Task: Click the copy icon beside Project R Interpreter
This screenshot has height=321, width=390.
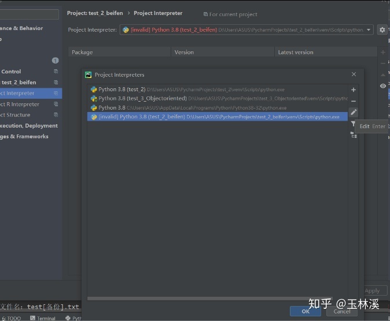Action: pos(56,104)
